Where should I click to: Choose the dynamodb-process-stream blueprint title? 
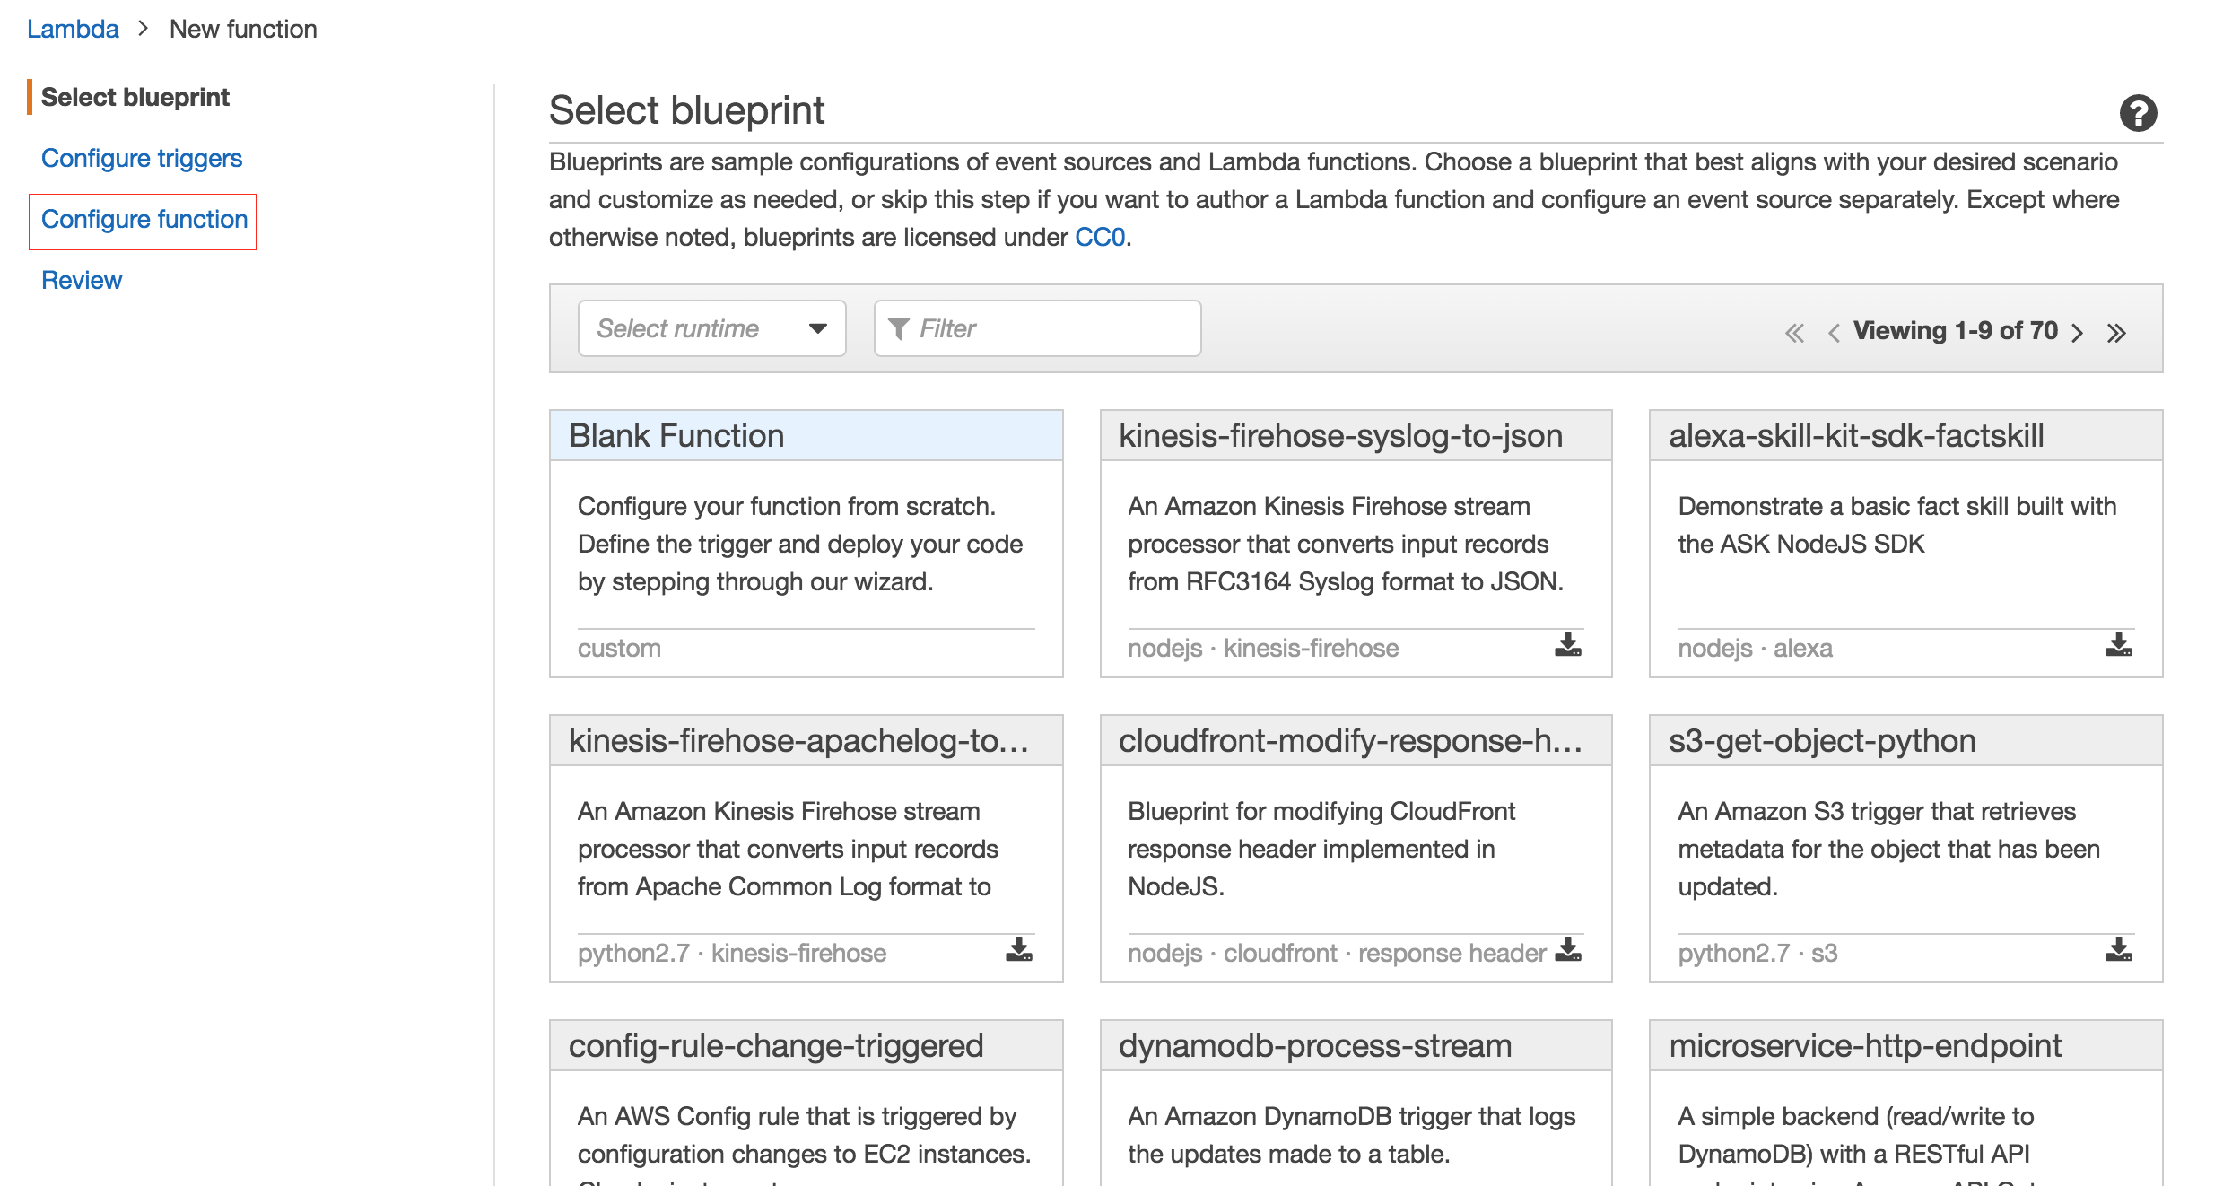pos(1315,1046)
